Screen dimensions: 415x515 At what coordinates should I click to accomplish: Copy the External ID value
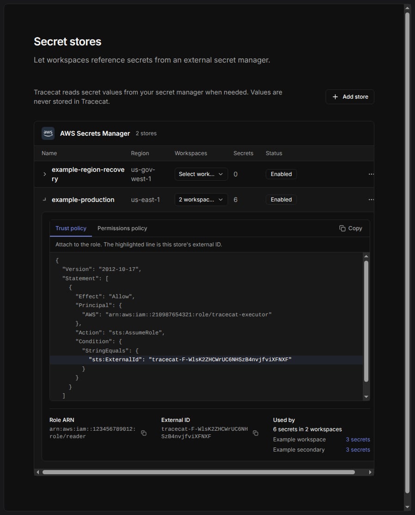tap(256, 433)
